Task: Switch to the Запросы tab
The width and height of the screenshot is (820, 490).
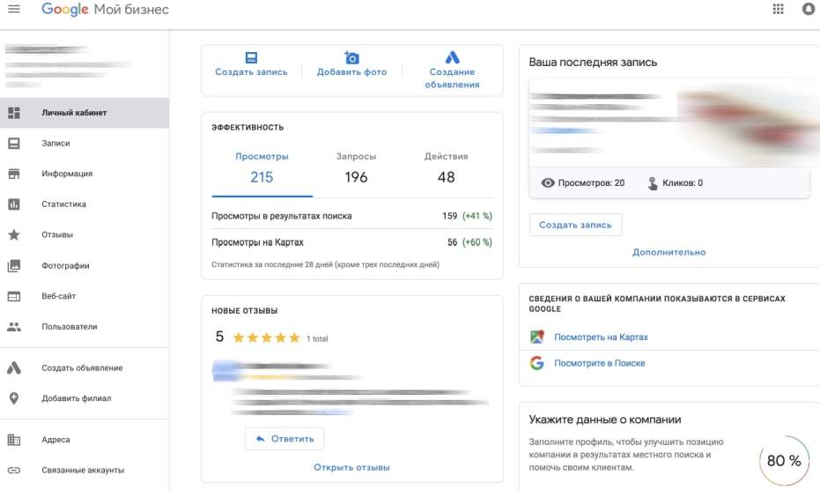Action: pyautogui.click(x=356, y=167)
